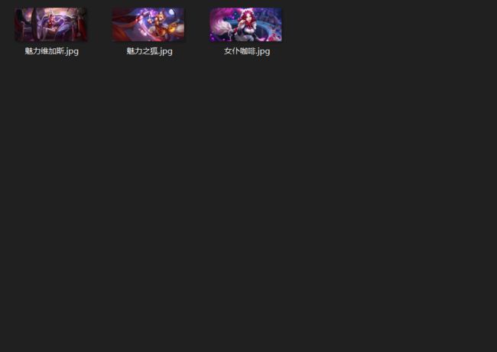Click the text under the maid cafe thumbnail
The height and width of the screenshot is (352, 497).
click(247, 51)
